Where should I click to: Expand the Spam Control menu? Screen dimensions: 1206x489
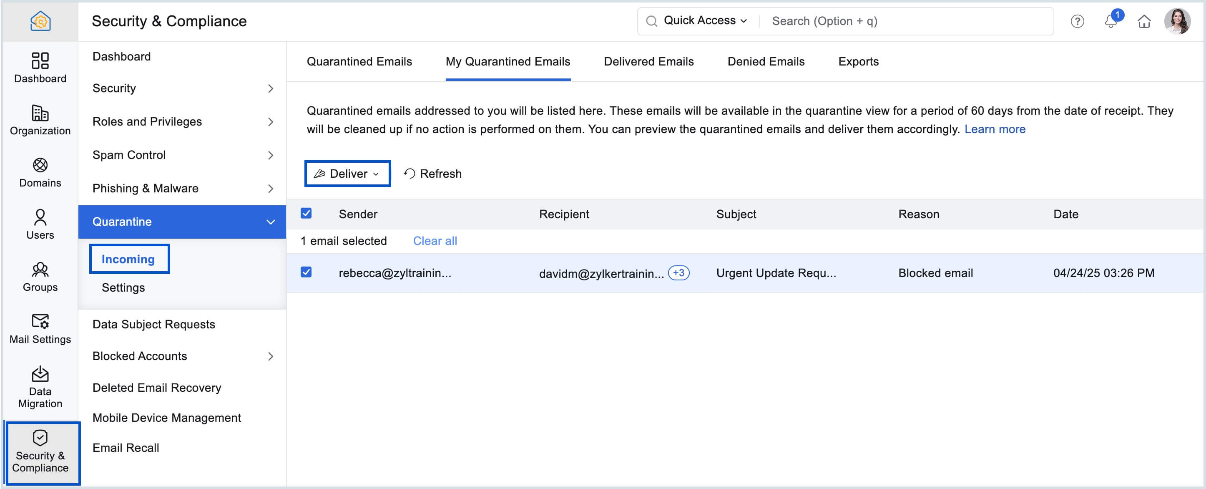click(182, 155)
